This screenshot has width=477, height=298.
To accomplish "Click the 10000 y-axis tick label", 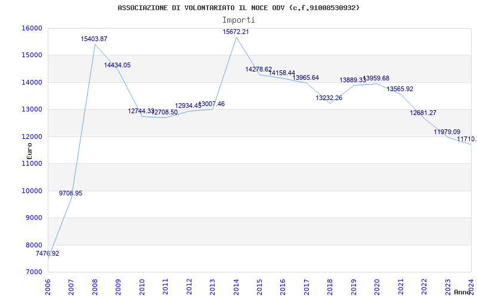I will click(32, 191).
